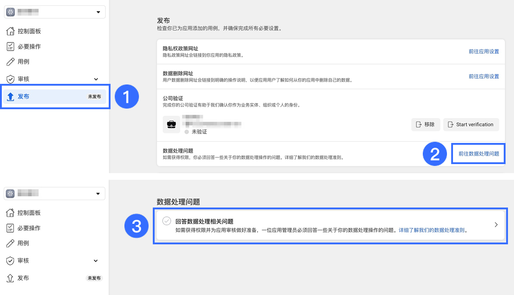This screenshot has width=514, height=295.
Task: Open 详细了解我们的数据处理准则 link
Action: coord(432,230)
